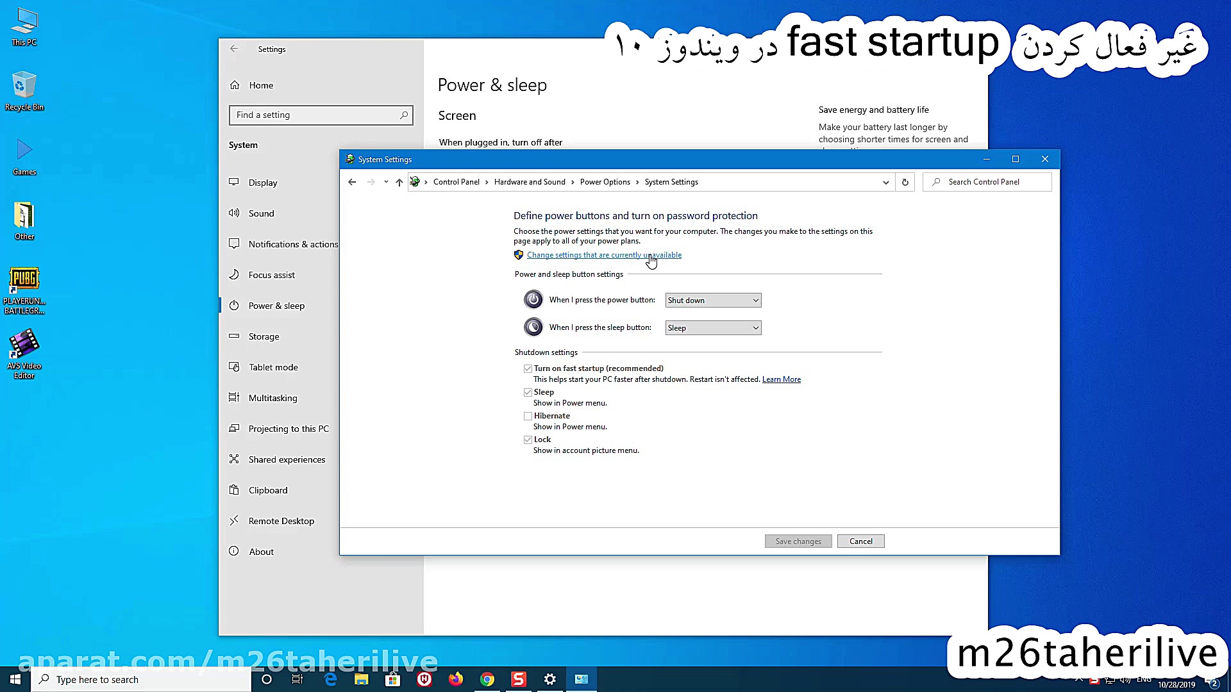The height and width of the screenshot is (692, 1231).
Task: Navigate to Power Options in the breadcrumb
Action: [x=604, y=182]
